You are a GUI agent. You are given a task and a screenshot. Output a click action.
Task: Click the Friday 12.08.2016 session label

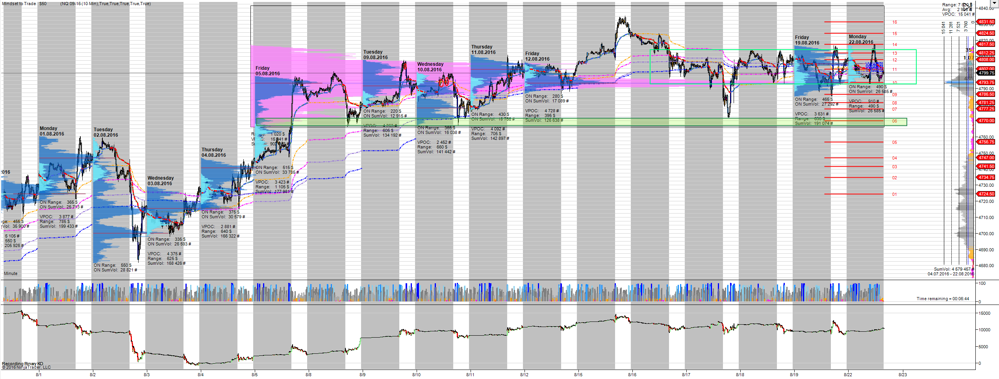tap(537, 56)
